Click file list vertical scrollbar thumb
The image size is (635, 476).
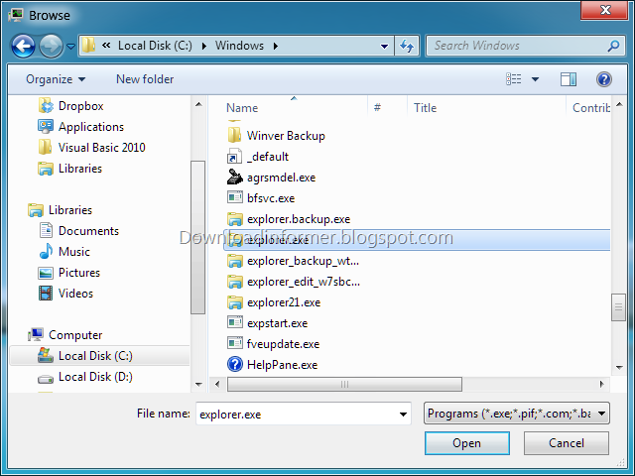click(x=618, y=306)
